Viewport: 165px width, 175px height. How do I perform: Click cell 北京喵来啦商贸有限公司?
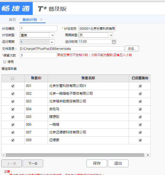tap(88, 101)
